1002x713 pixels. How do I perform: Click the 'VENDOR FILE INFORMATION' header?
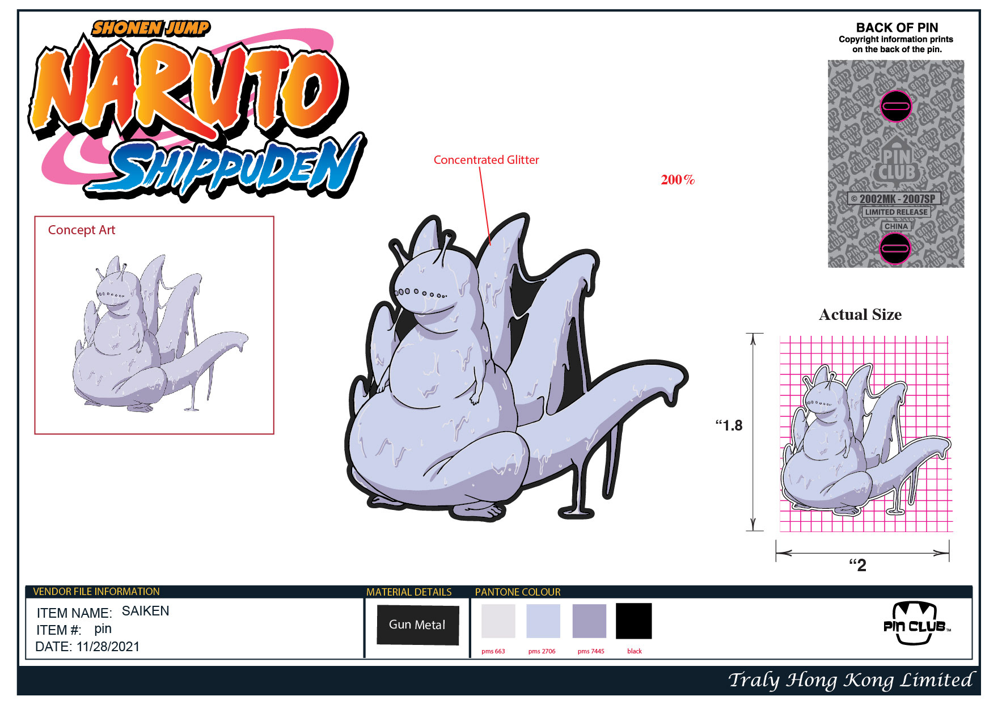[96, 592]
